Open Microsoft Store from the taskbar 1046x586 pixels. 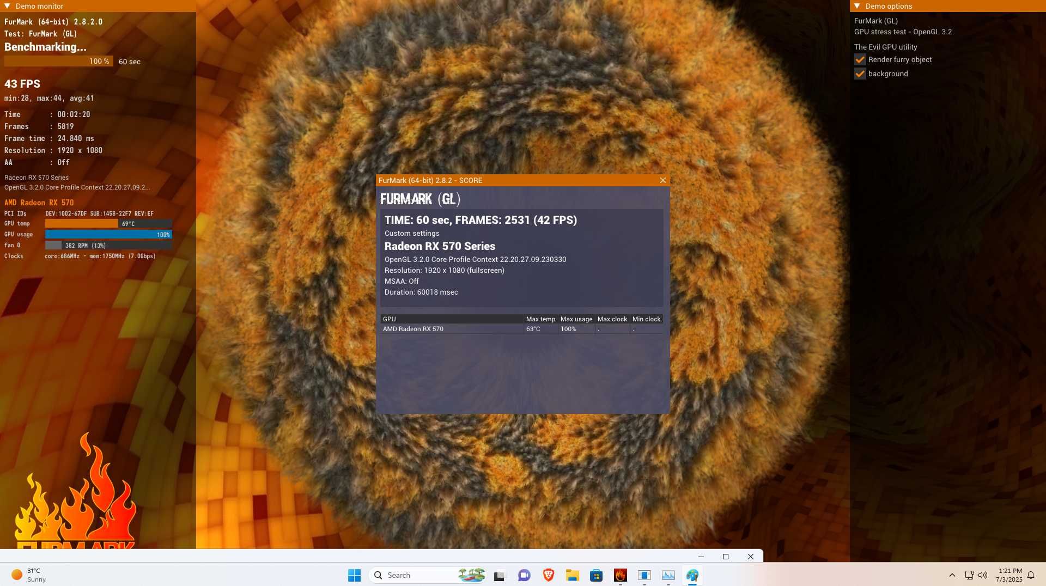(596, 575)
